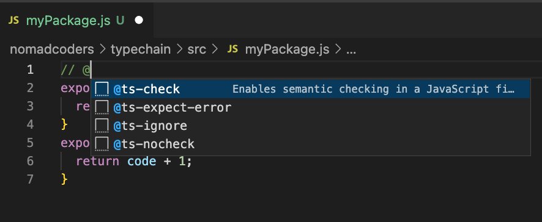The width and height of the screenshot is (542, 222).
Task: Click the JS file icon in myPackage.js tab
Action: 13,21
